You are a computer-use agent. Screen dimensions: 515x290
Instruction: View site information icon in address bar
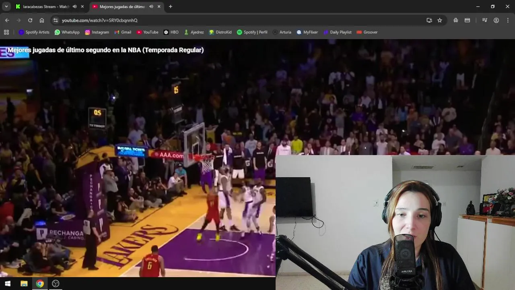56,20
